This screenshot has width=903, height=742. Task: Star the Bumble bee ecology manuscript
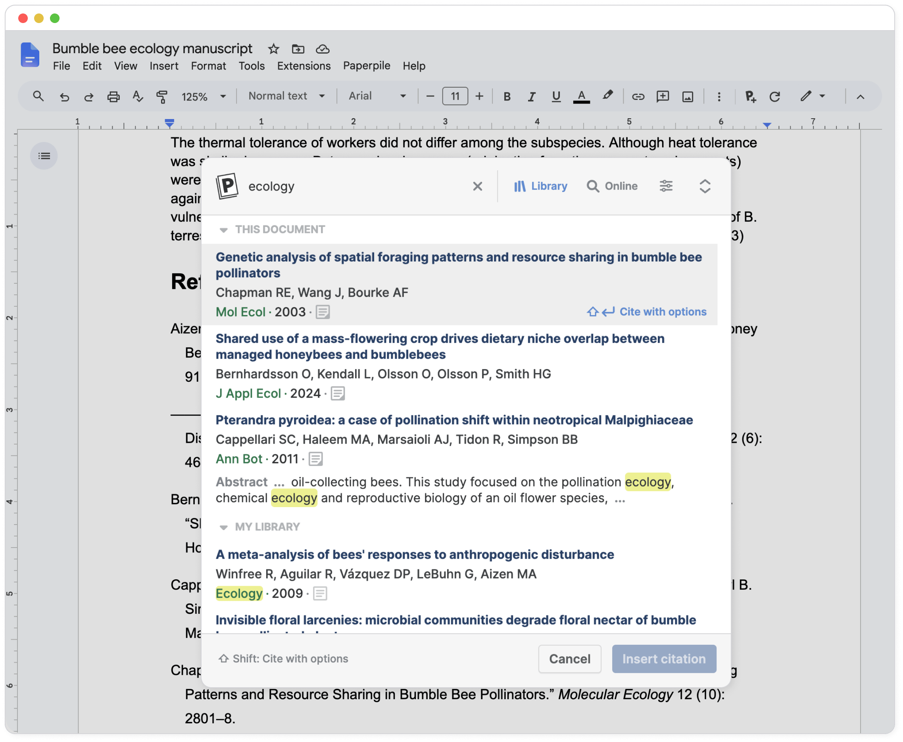pyautogui.click(x=273, y=49)
